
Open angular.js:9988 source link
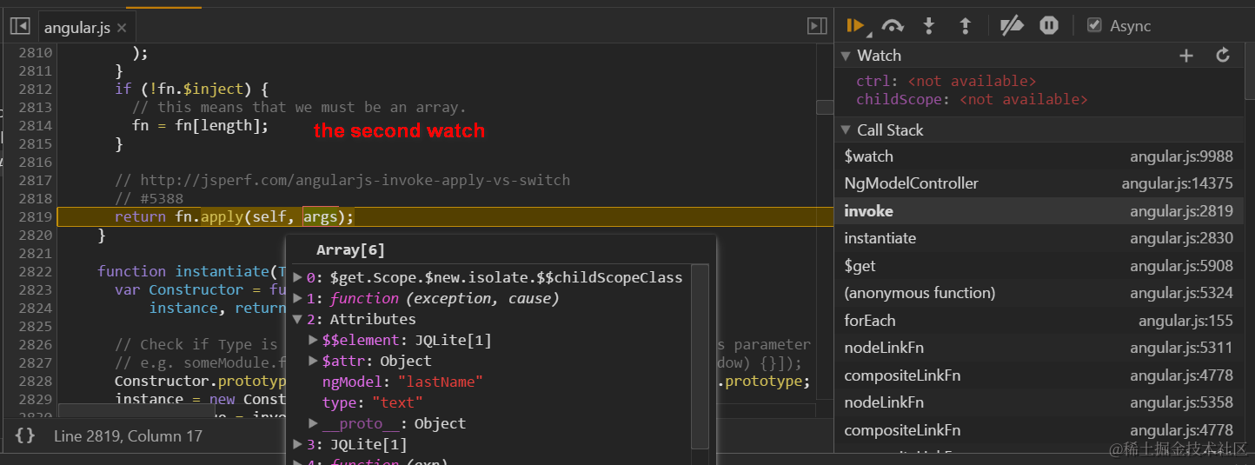(1181, 156)
